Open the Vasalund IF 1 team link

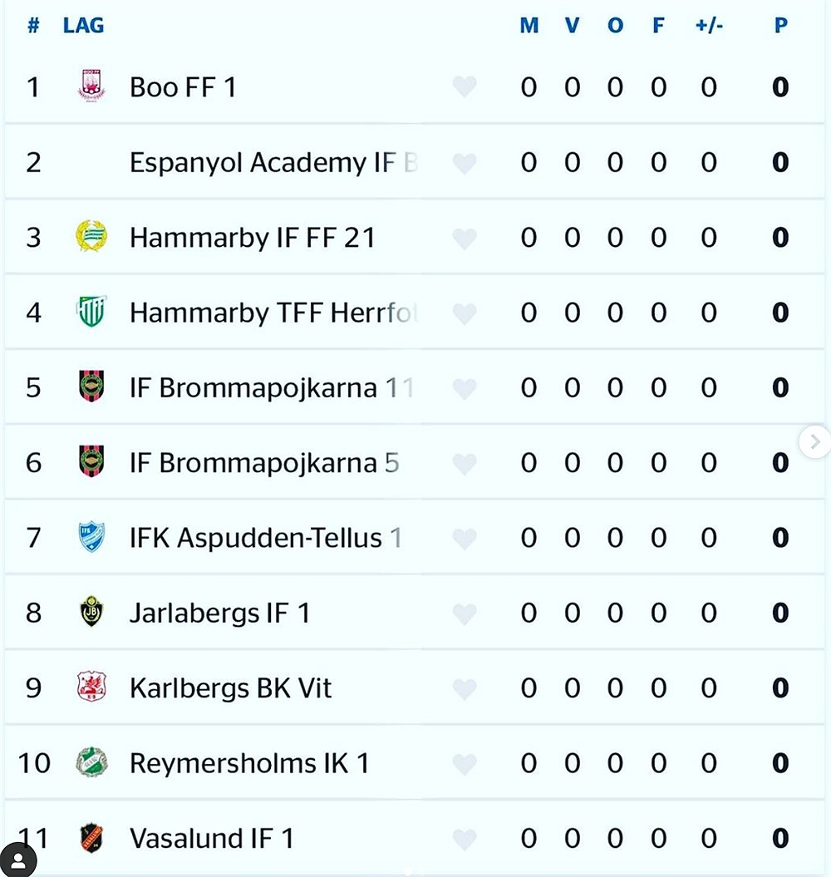212,838
